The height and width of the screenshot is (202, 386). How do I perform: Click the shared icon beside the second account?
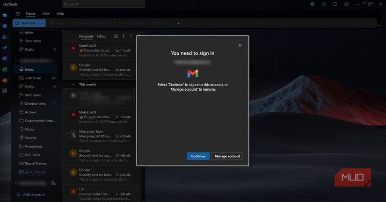point(53,183)
